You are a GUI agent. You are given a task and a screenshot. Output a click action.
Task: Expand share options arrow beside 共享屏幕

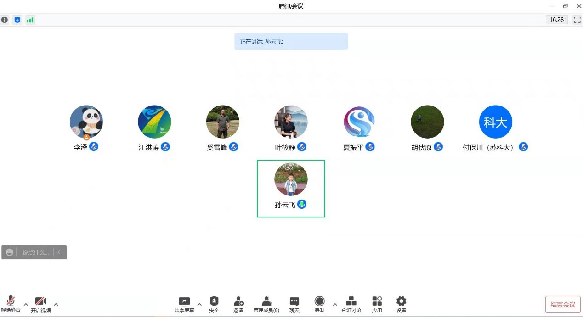[x=199, y=304]
